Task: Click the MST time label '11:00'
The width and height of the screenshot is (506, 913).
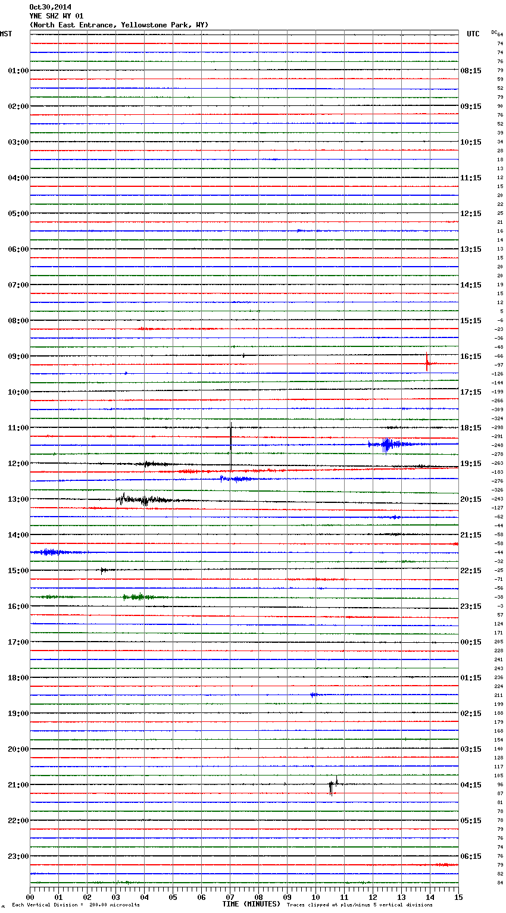Action: [x=18, y=428]
